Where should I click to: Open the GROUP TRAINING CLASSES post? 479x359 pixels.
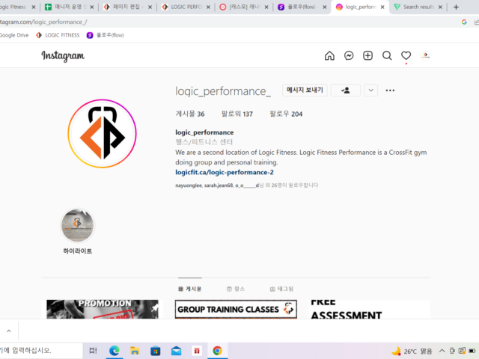click(237, 309)
